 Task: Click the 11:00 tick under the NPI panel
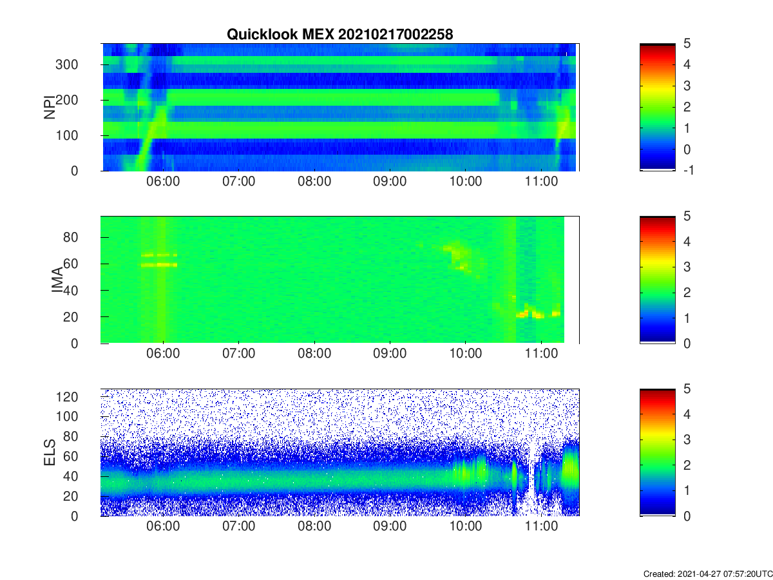(x=542, y=182)
